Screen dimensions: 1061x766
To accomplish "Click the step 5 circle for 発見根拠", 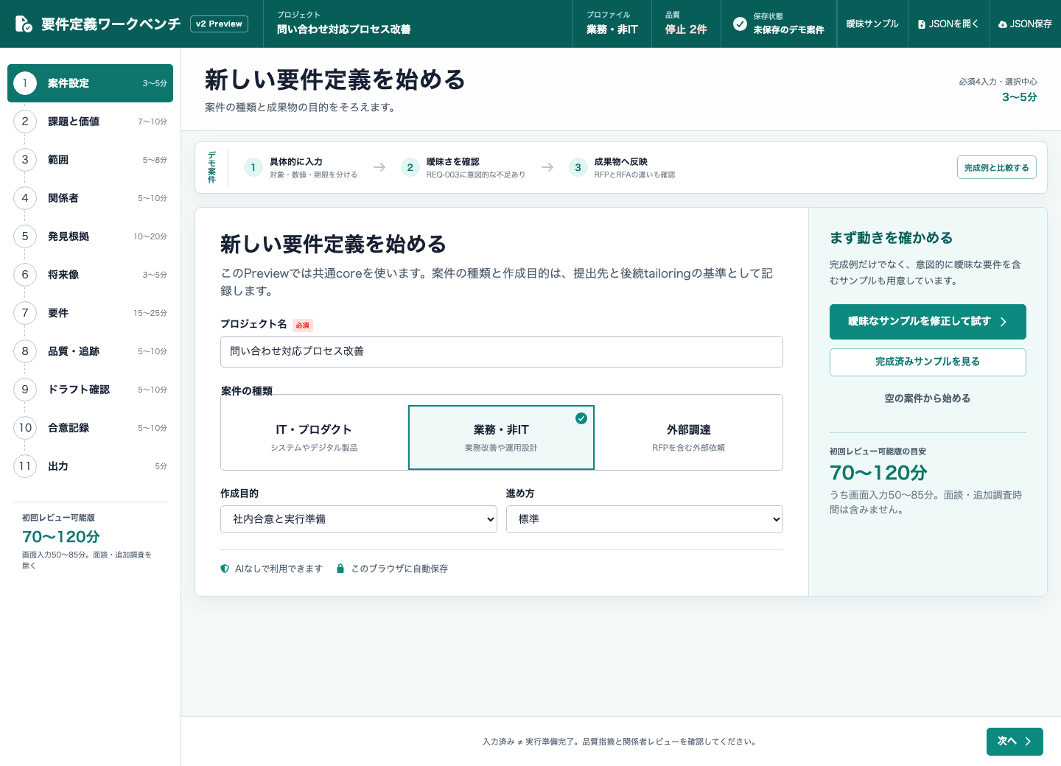I will [25, 236].
